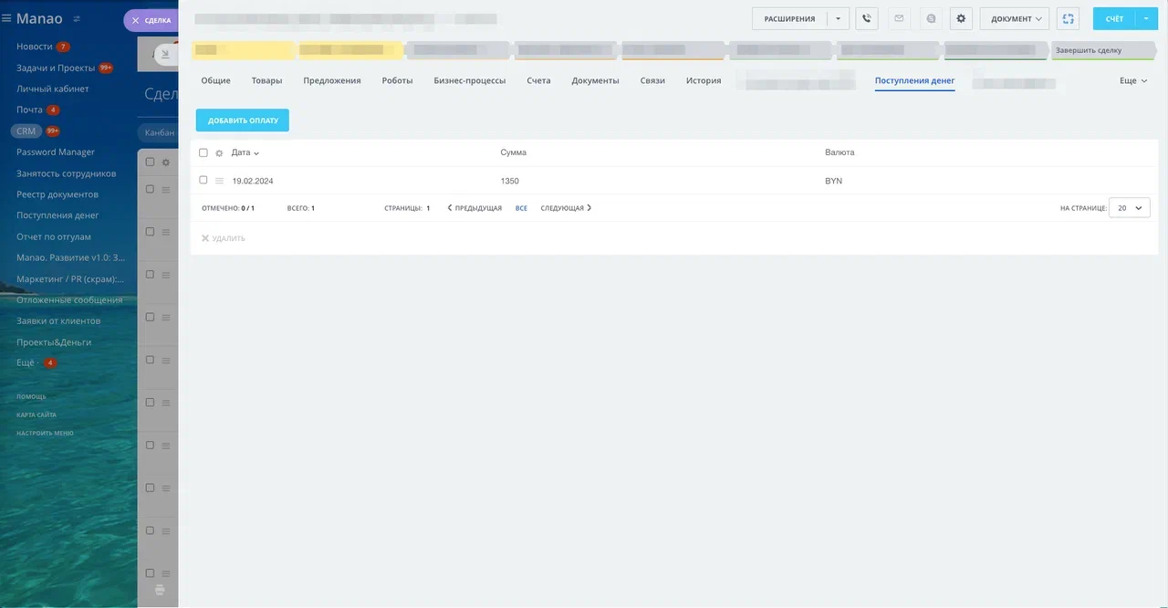Image resolution: width=1168 pixels, height=608 pixels.
Task: Open the Расширения dropdown arrow
Action: click(839, 18)
